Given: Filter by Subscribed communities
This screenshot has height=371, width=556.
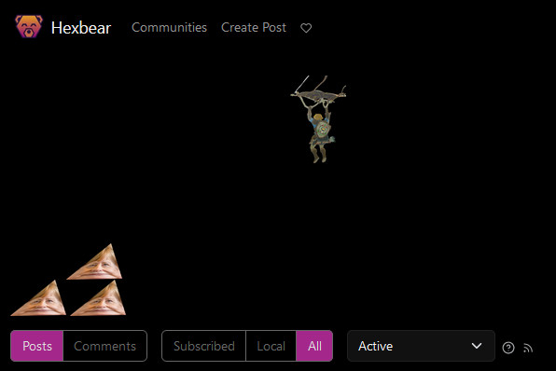Looking at the screenshot, I should pos(204,346).
